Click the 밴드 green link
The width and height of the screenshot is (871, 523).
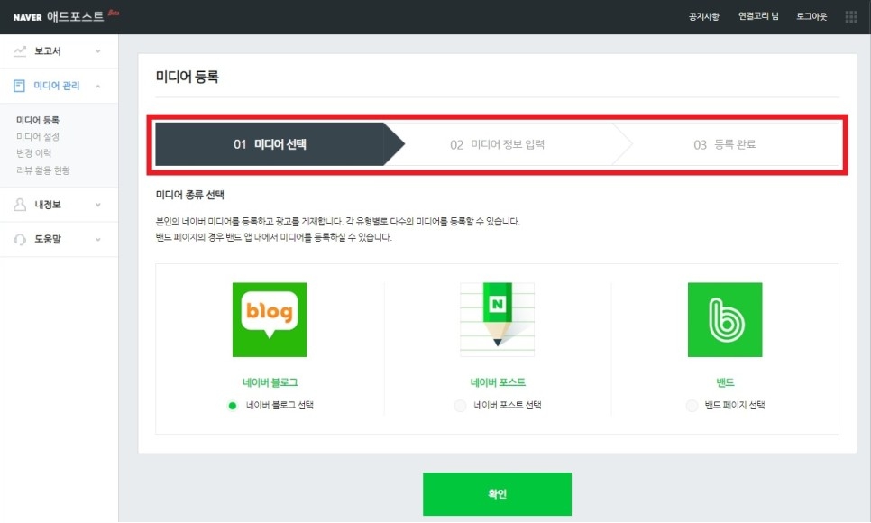point(725,382)
